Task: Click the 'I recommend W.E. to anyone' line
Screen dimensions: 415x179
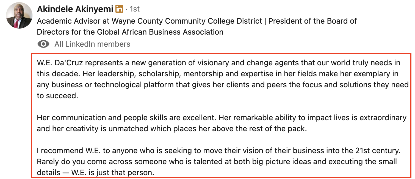Action: click(218, 151)
